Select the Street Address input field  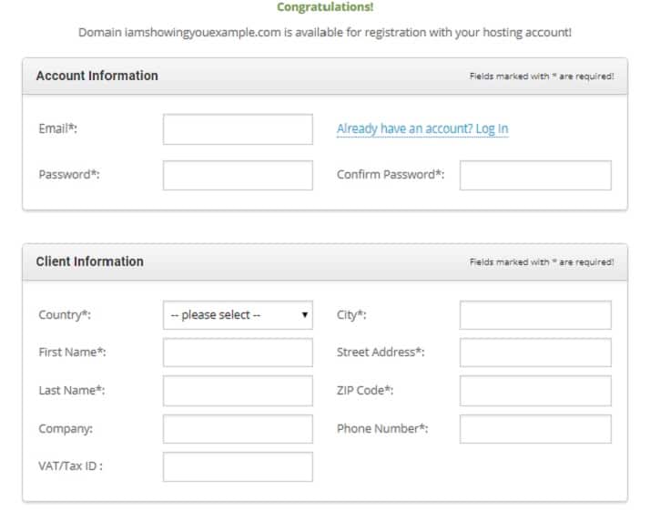tap(534, 353)
